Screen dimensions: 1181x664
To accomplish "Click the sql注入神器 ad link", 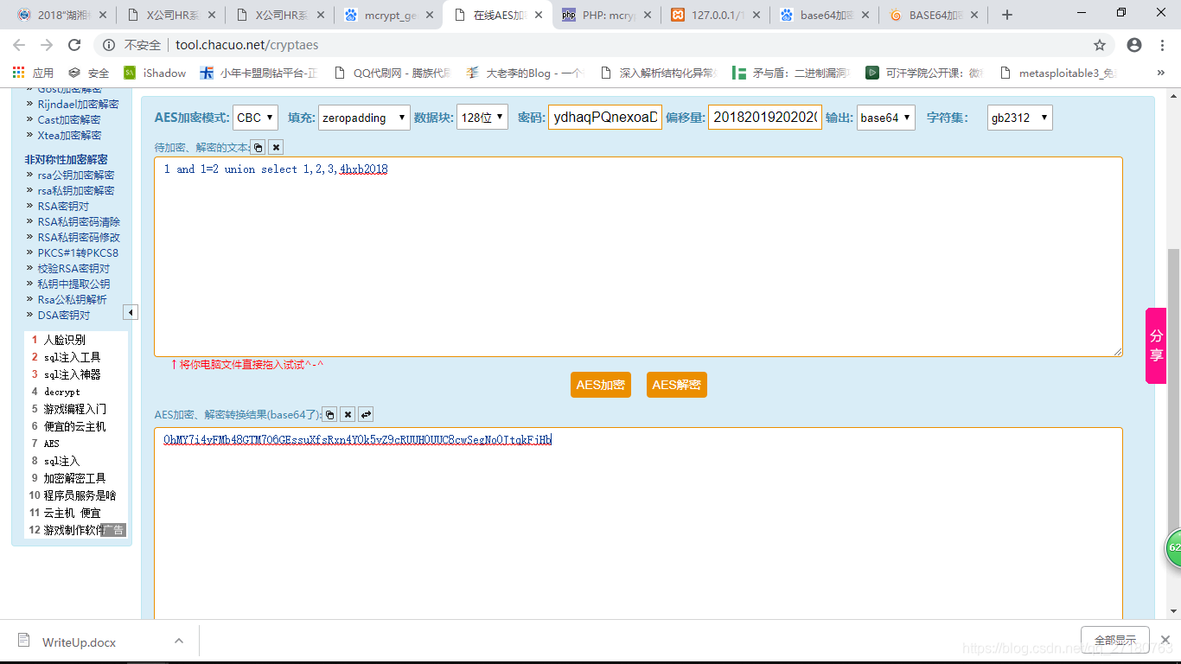I will [73, 374].
